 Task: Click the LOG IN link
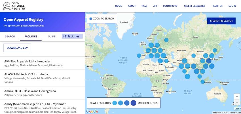pos(232,6)
